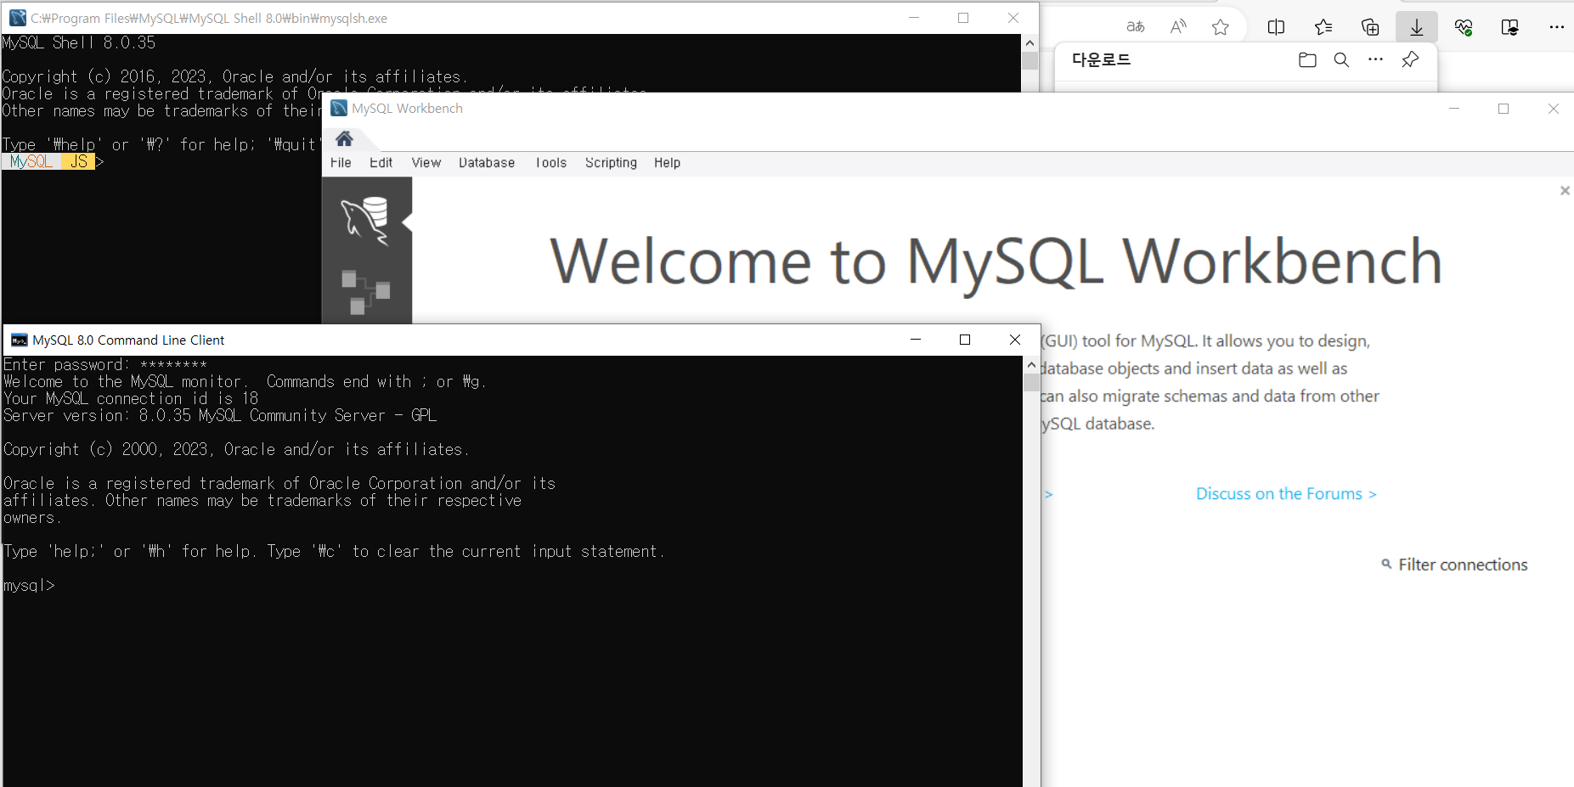
Task: Click the translate icon in Edge toolbar
Action: coord(1136,26)
